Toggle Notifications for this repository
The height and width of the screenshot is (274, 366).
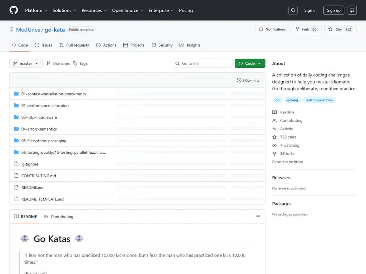272,29
